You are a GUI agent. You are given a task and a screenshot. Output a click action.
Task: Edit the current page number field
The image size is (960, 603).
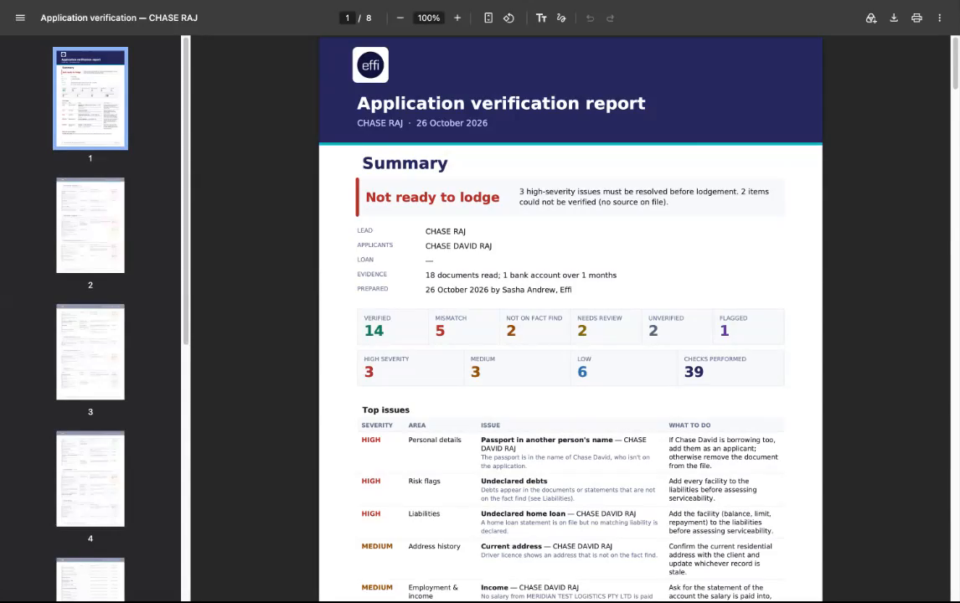point(347,18)
